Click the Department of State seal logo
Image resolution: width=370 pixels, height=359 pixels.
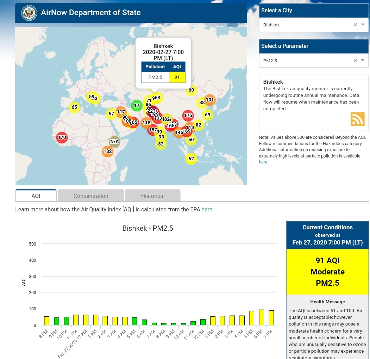click(x=29, y=13)
